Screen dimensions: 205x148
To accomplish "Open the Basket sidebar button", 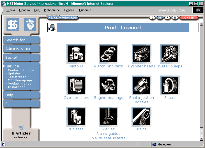I will pos(21,57).
